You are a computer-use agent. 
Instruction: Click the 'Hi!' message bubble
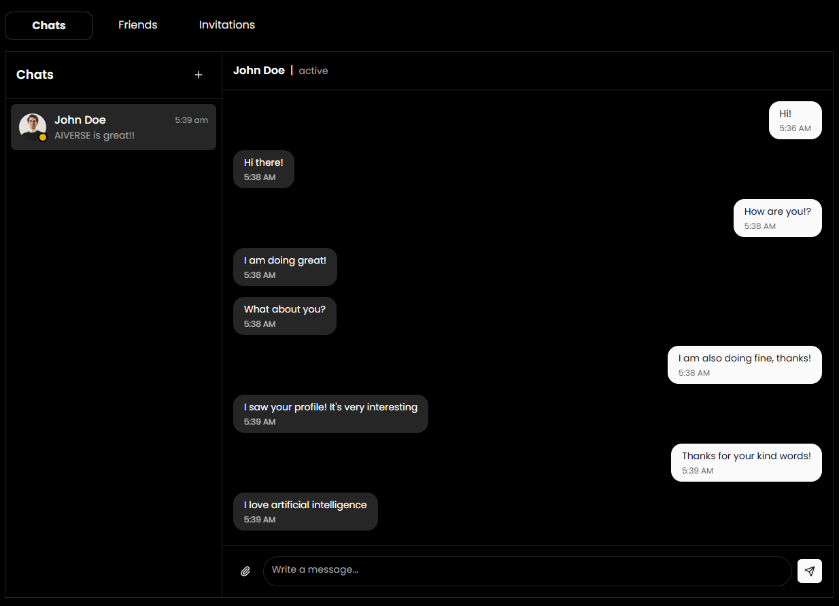795,120
